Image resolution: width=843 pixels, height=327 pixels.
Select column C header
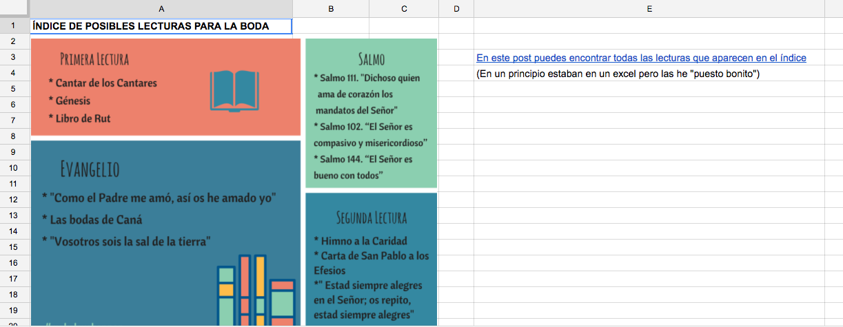404,8
